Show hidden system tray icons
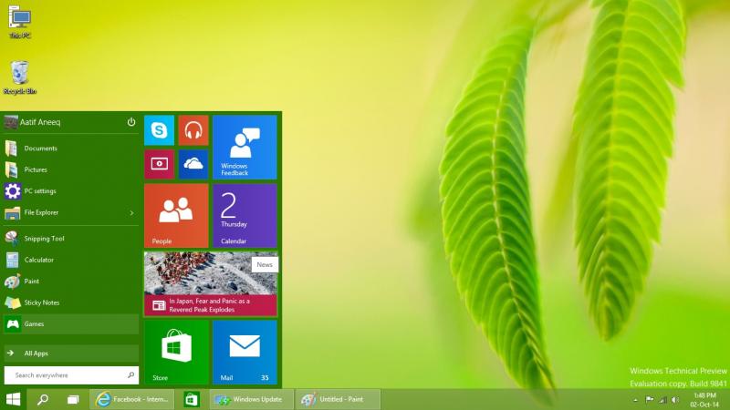Viewport: 730px width, 410px height. click(634, 399)
